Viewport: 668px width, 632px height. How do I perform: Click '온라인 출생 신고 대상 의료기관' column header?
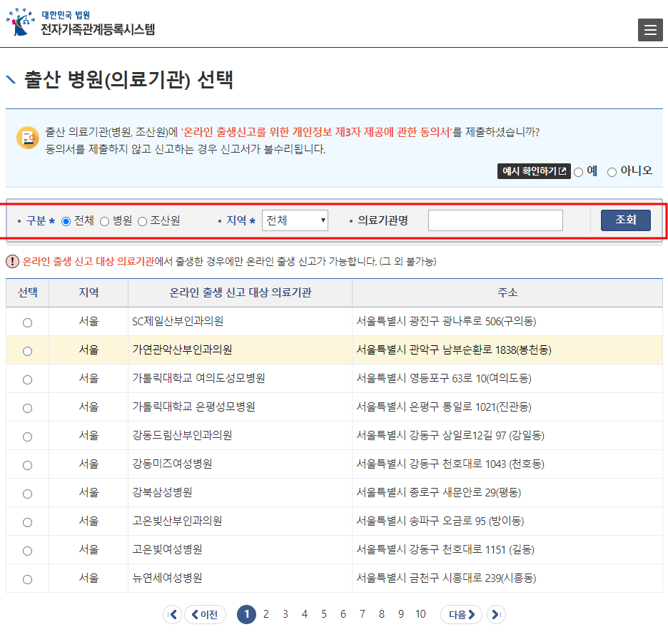[x=241, y=292]
